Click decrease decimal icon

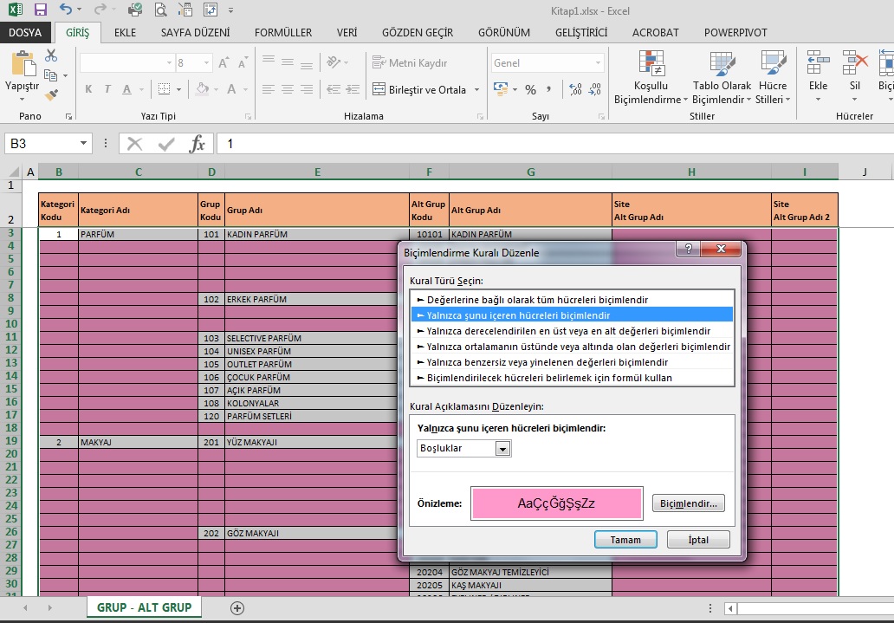594,89
